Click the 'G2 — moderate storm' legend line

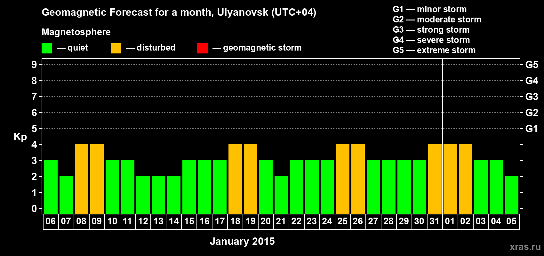tap(437, 20)
